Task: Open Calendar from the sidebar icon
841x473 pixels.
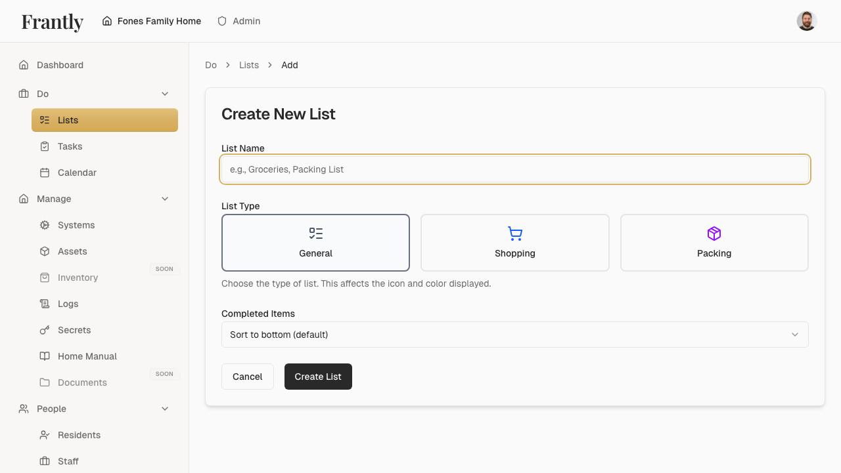Action: coord(45,173)
